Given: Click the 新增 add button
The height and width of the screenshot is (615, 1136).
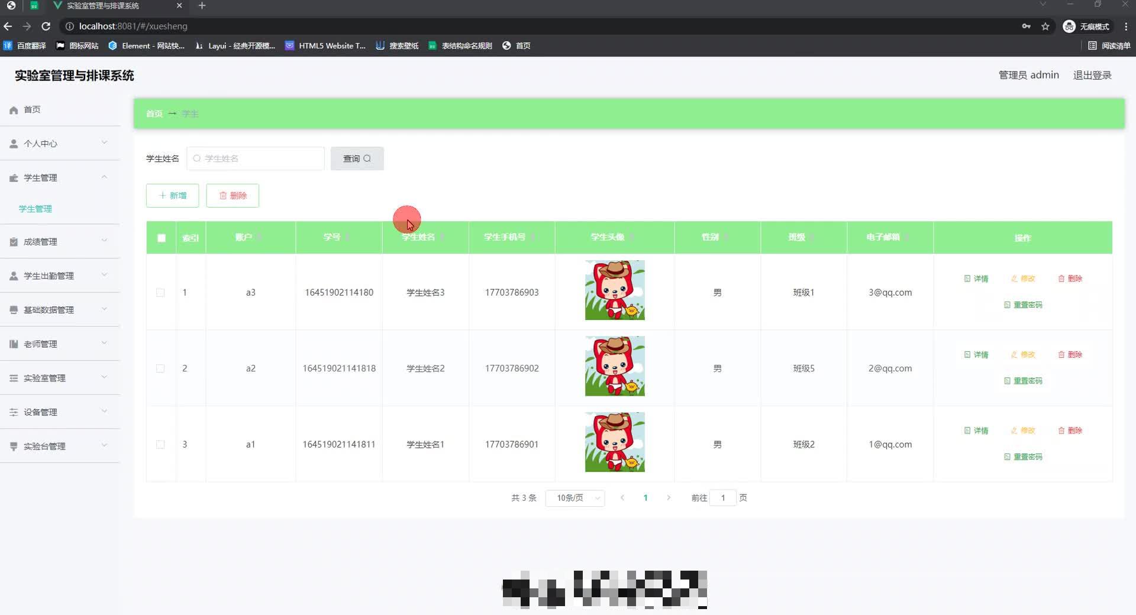Looking at the screenshot, I should pos(173,196).
